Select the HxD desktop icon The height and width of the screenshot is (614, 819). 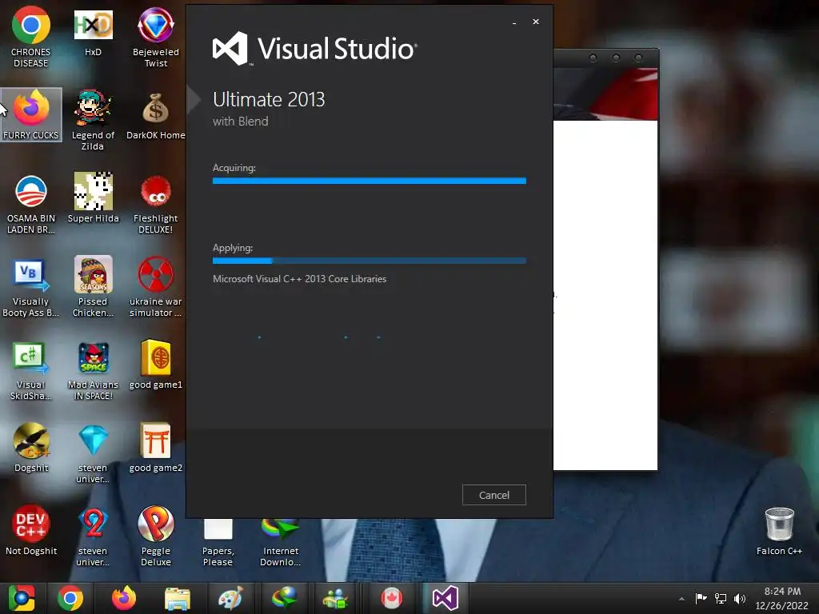93,34
